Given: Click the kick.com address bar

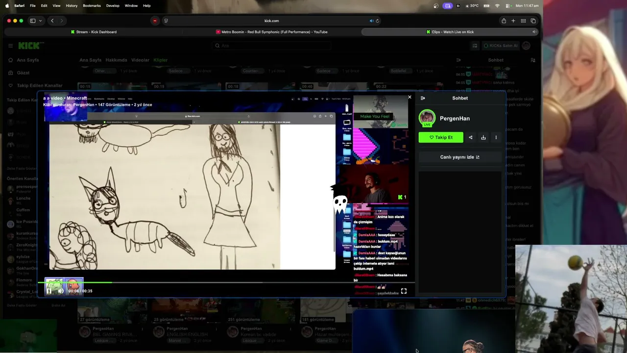Looking at the screenshot, I should pos(271,21).
